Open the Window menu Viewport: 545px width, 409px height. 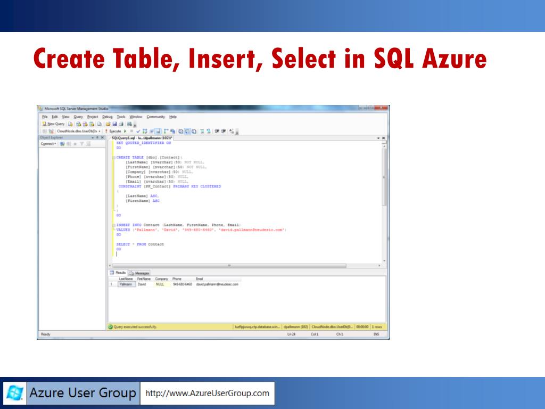[136, 117]
